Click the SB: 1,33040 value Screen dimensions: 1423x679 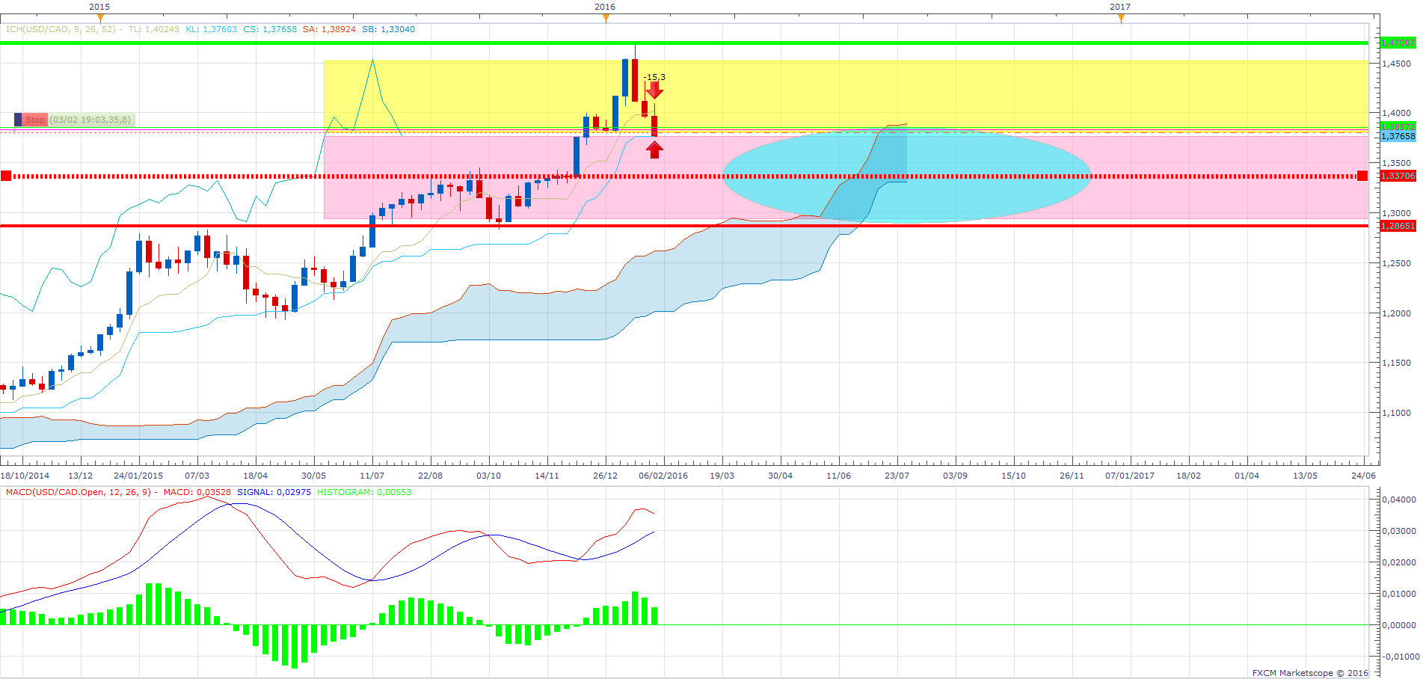(x=388, y=29)
